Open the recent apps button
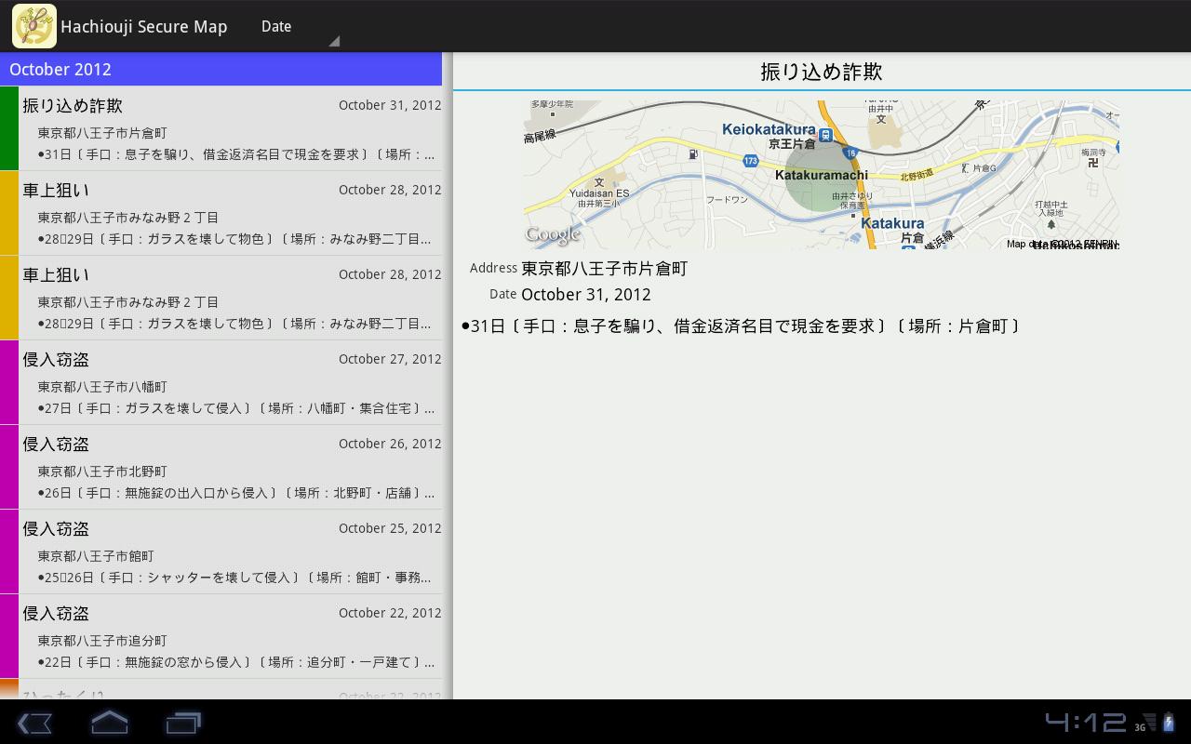This screenshot has height=744, width=1191. 183,723
